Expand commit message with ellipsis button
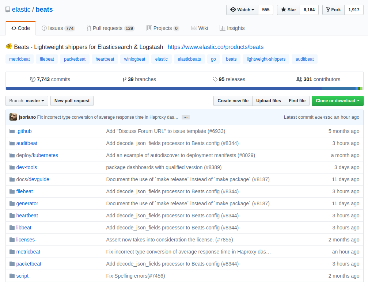Viewport: 368px width, 282px height. pos(185,117)
